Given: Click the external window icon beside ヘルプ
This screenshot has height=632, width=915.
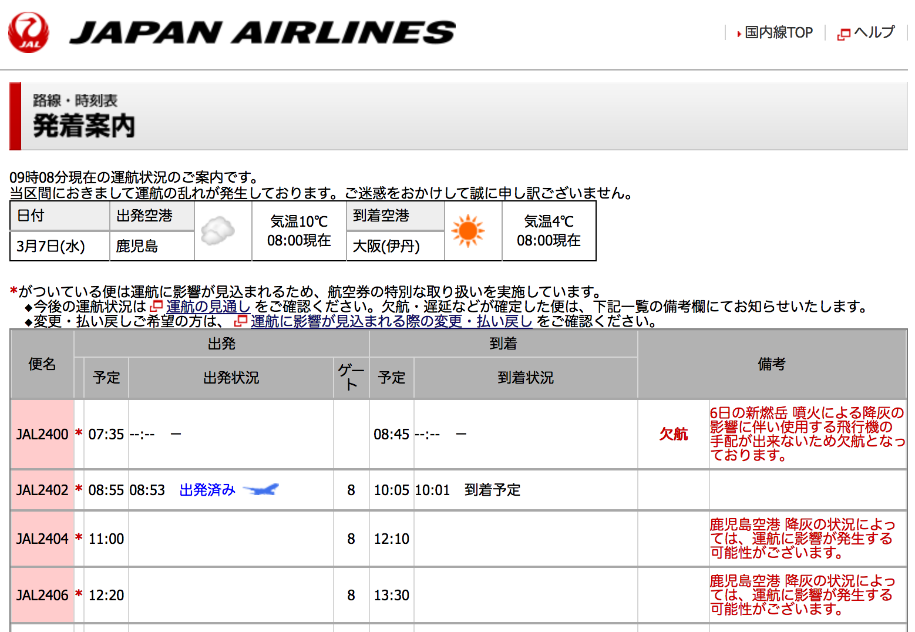Looking at the screenshot, I should (844, 34).
